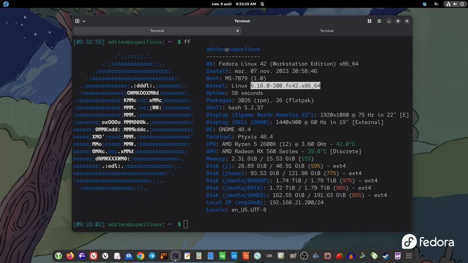Image resolution: width=468 pixels, height=263 pixels.
Task: Open the blue mail envelope app in dock
Action: 129,256
